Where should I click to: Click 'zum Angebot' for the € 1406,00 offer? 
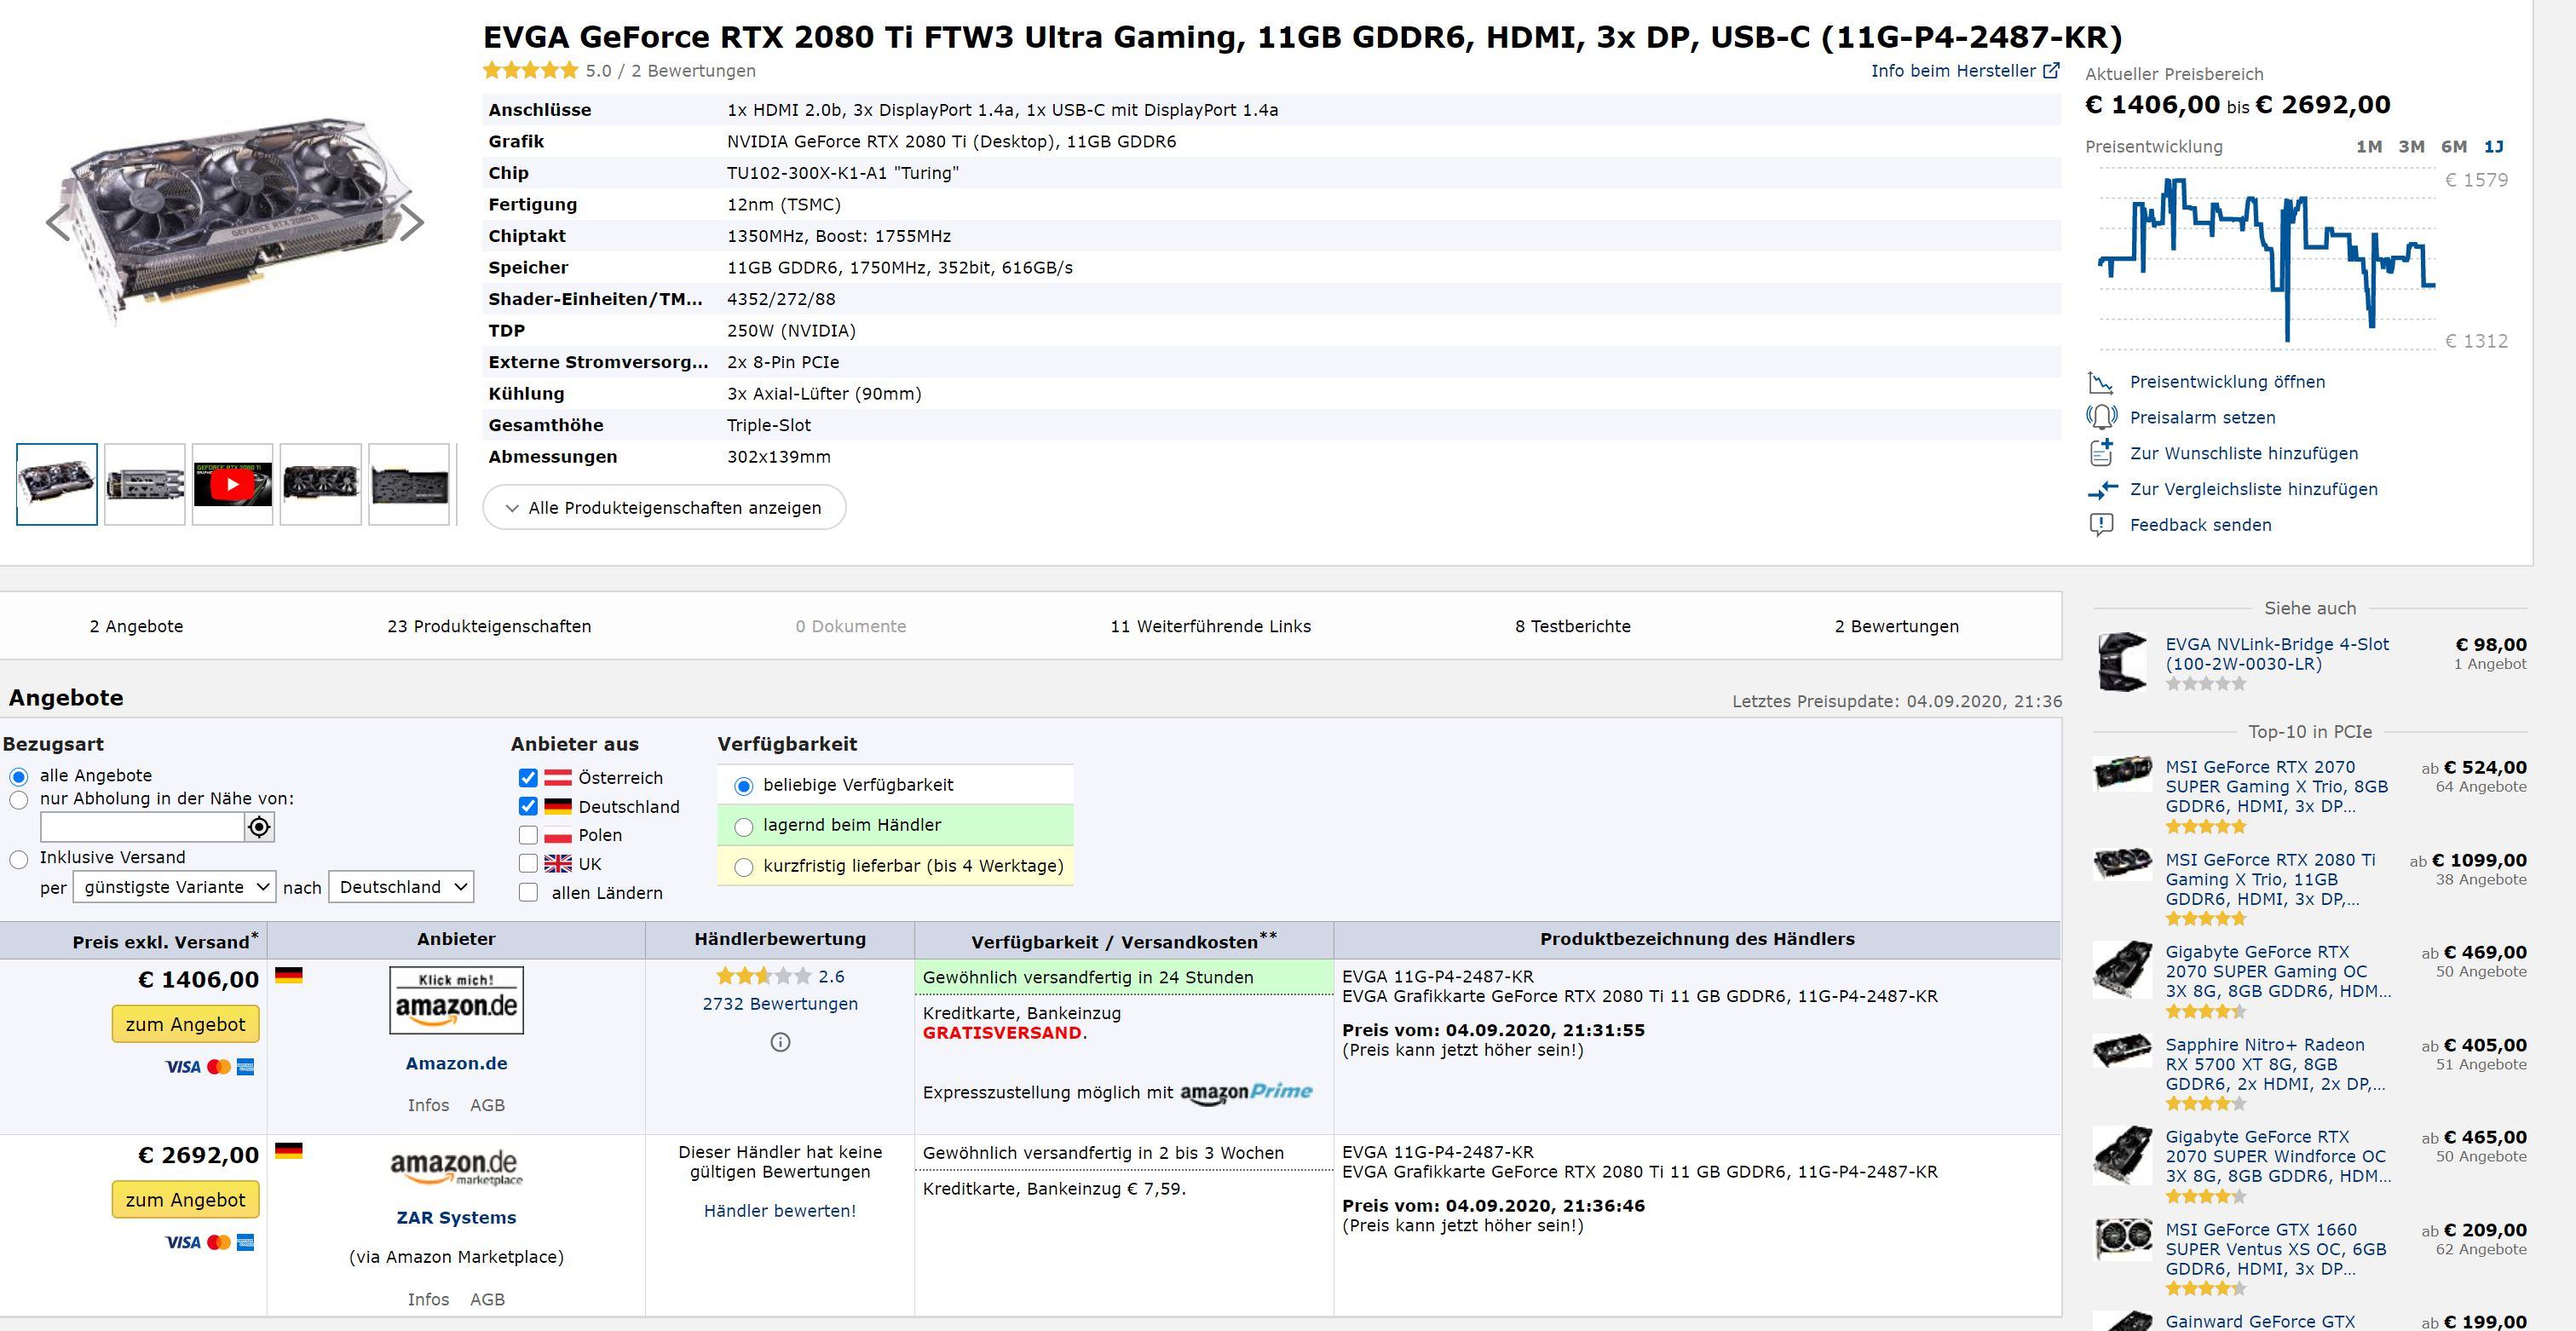click(x=185, y=1024)
